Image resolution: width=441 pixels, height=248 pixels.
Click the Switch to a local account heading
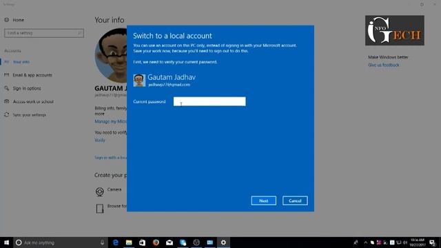pyautogui.click(x=172, y=36)
